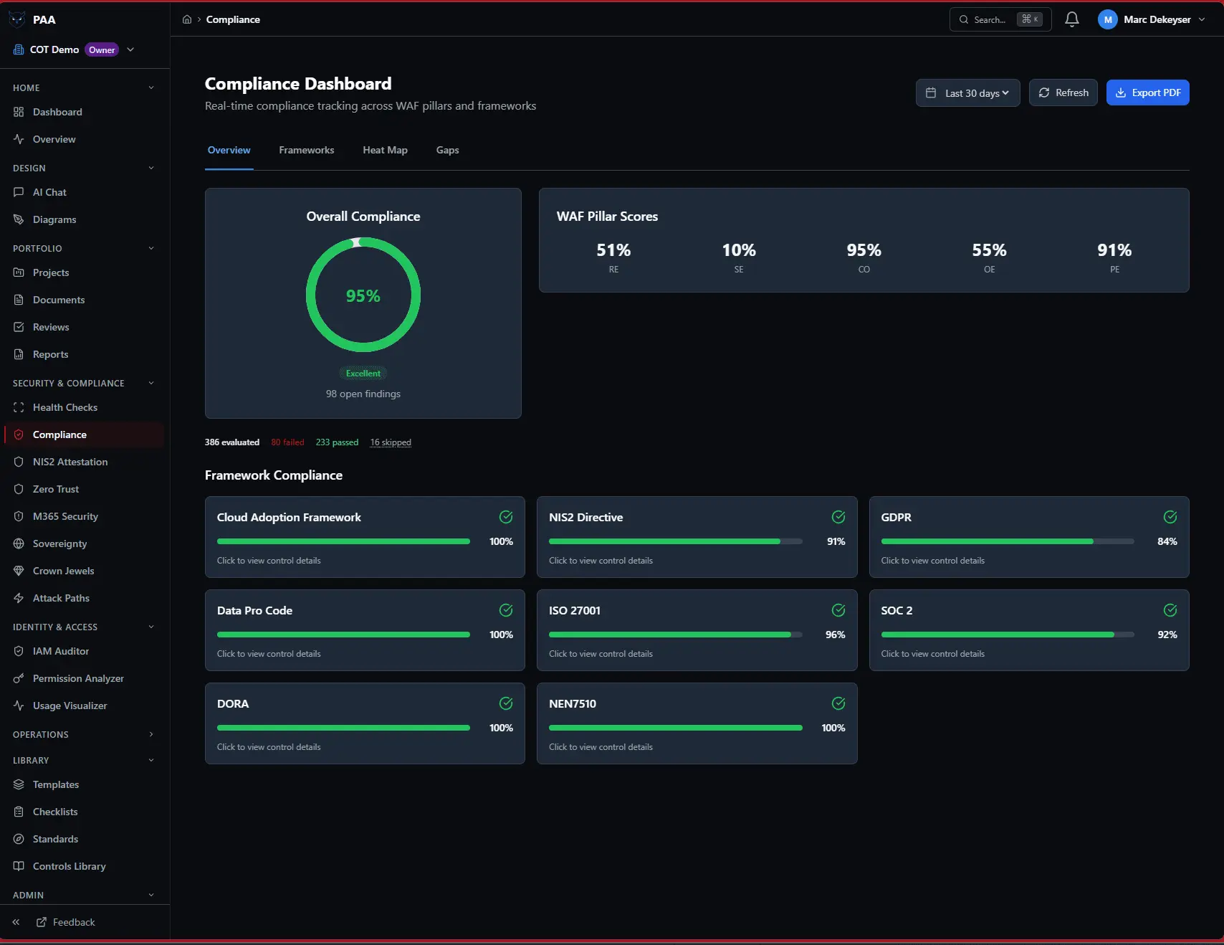
Task: Open Overview in the sidebar
Action: point(84,139)
